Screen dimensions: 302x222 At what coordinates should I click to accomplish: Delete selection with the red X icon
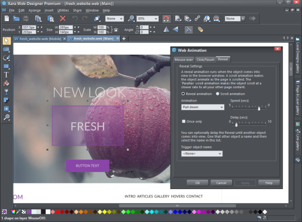[x=63, y=18]
